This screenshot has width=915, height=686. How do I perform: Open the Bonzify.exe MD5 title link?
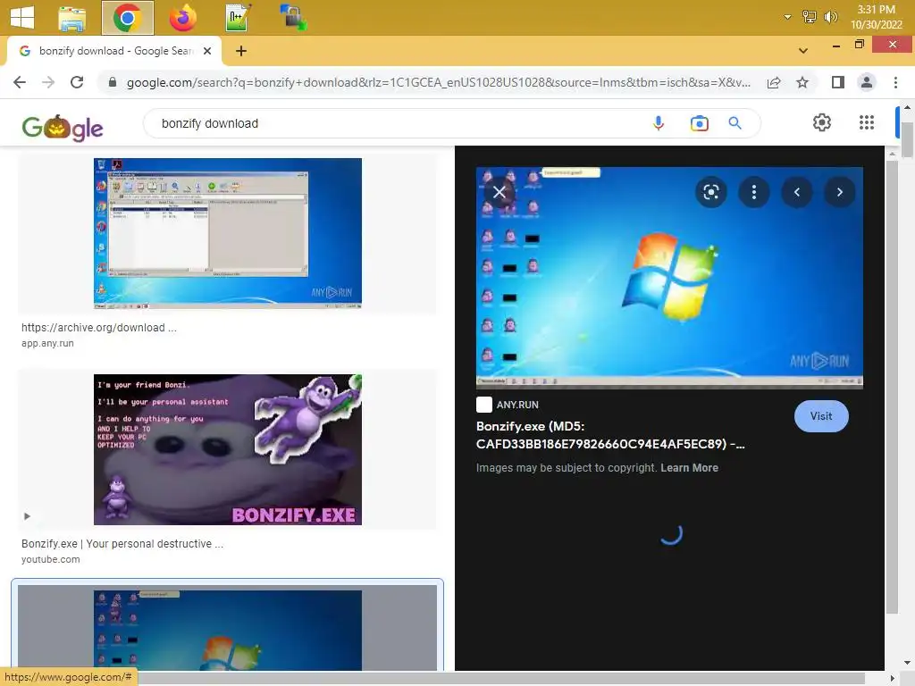[x=609, y=435]
